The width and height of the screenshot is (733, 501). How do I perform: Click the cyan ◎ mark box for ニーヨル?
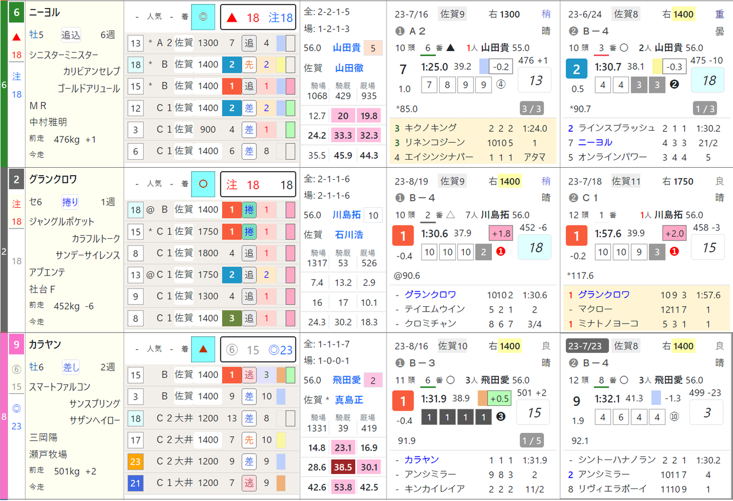pos(203,17)
